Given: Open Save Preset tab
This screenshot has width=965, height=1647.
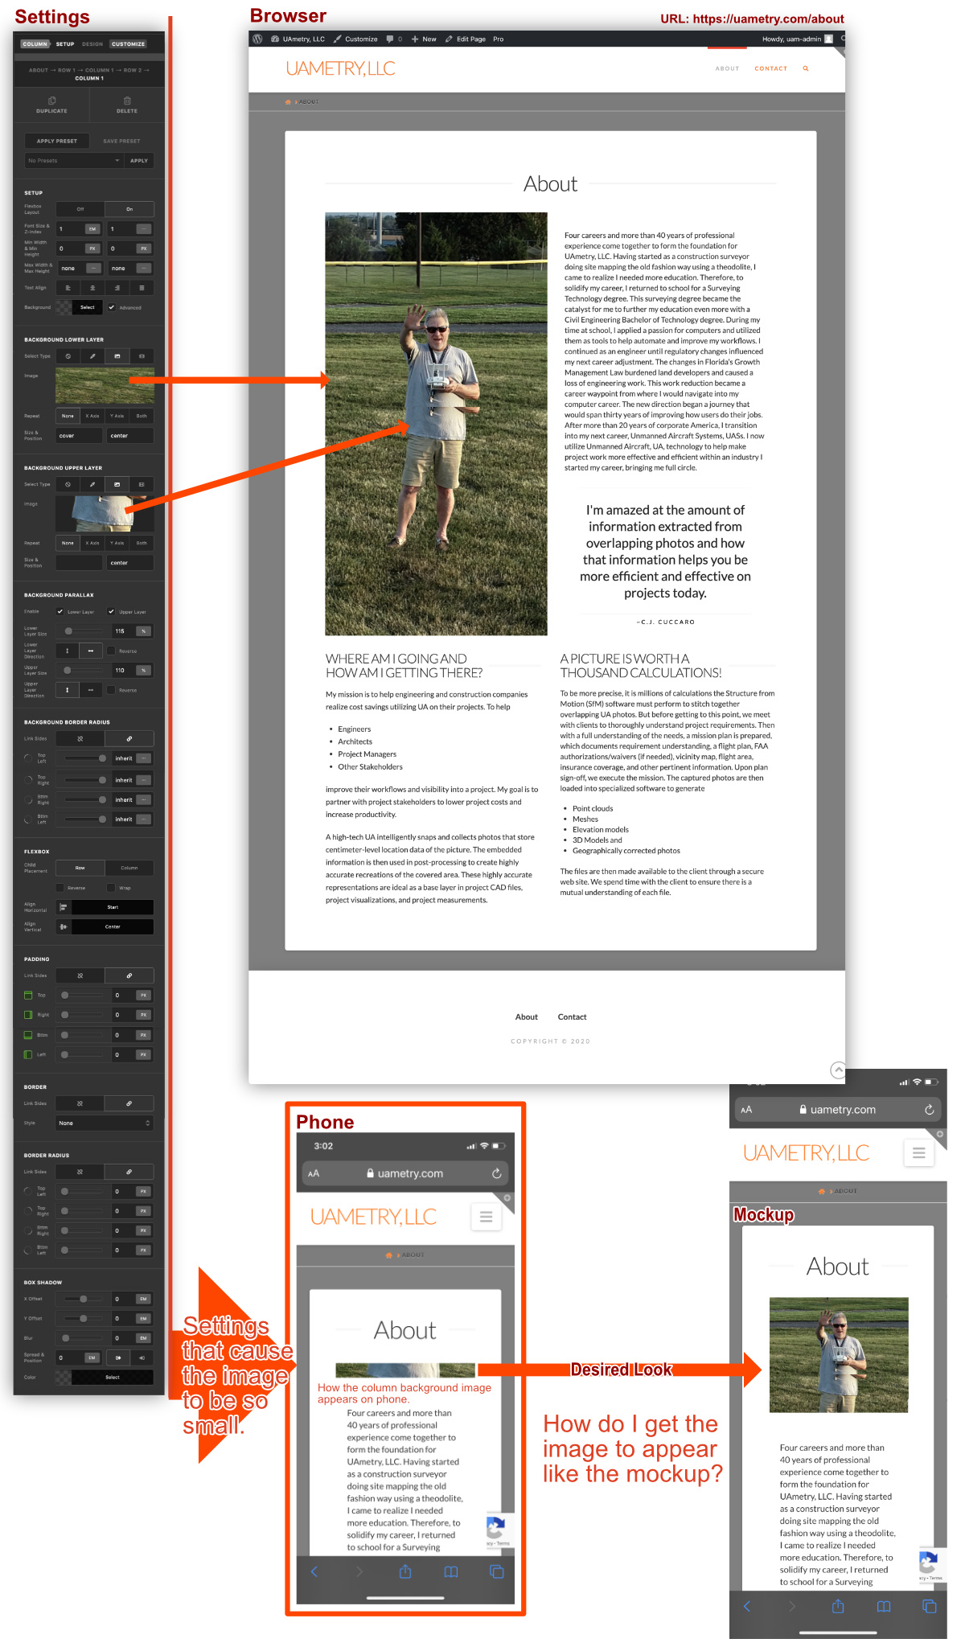Looking at the screenshot, I should pos(121,141).
